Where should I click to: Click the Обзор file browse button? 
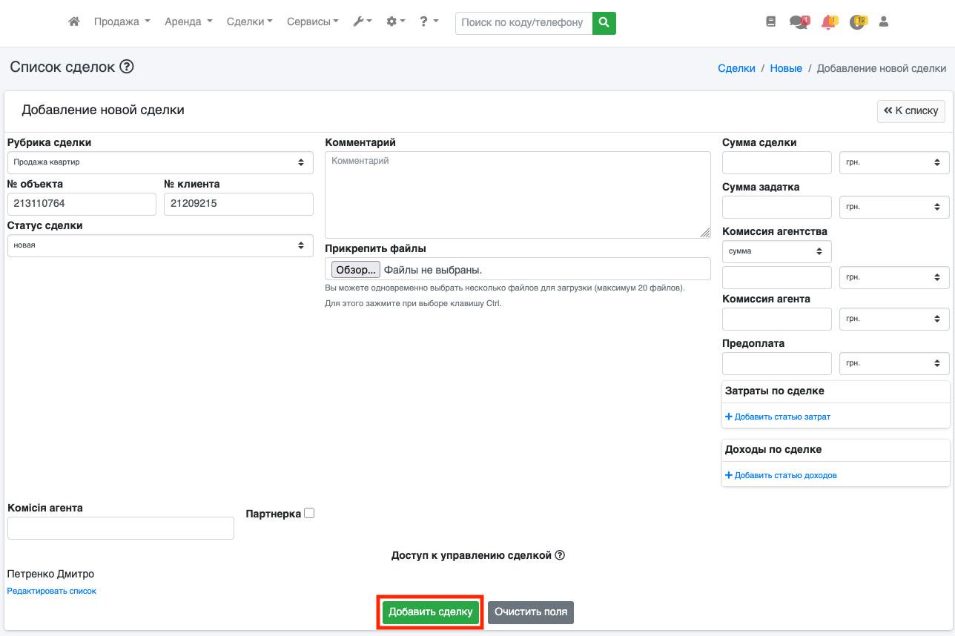(x=355, y=270)
